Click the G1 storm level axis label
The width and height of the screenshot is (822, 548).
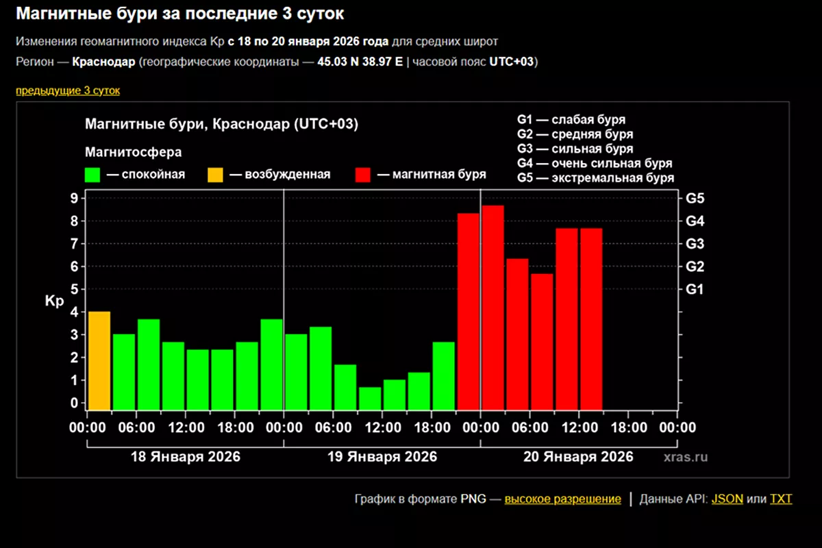(695, 290)
